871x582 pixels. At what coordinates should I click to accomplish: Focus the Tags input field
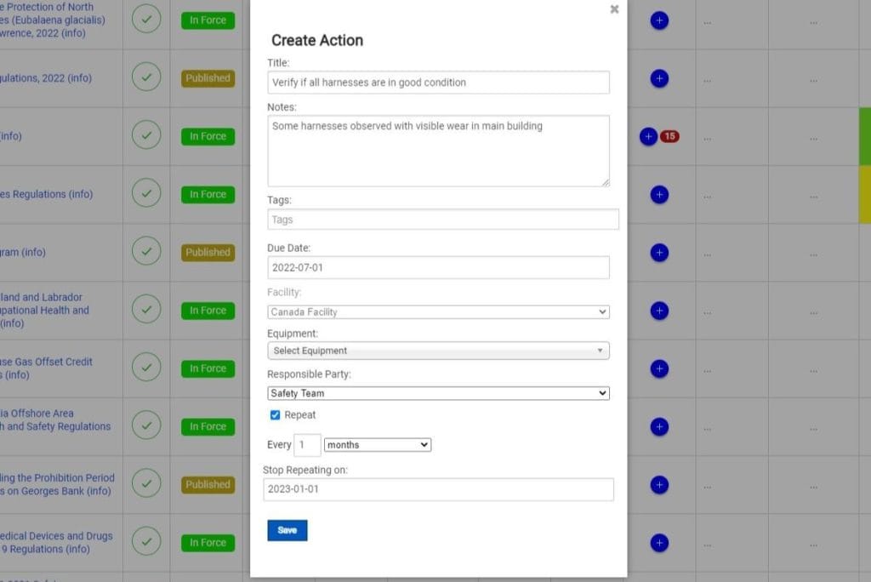point(442,220)
